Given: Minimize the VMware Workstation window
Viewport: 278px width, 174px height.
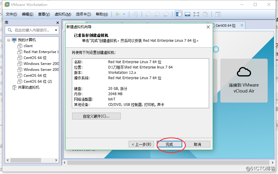Looking at the screenshot, I should tap(242, 4).
